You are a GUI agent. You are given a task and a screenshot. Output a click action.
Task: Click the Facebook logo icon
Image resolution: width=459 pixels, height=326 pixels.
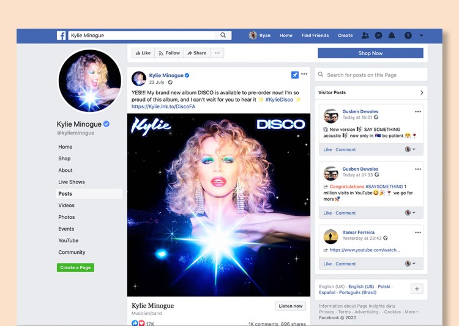coord(61,35)
